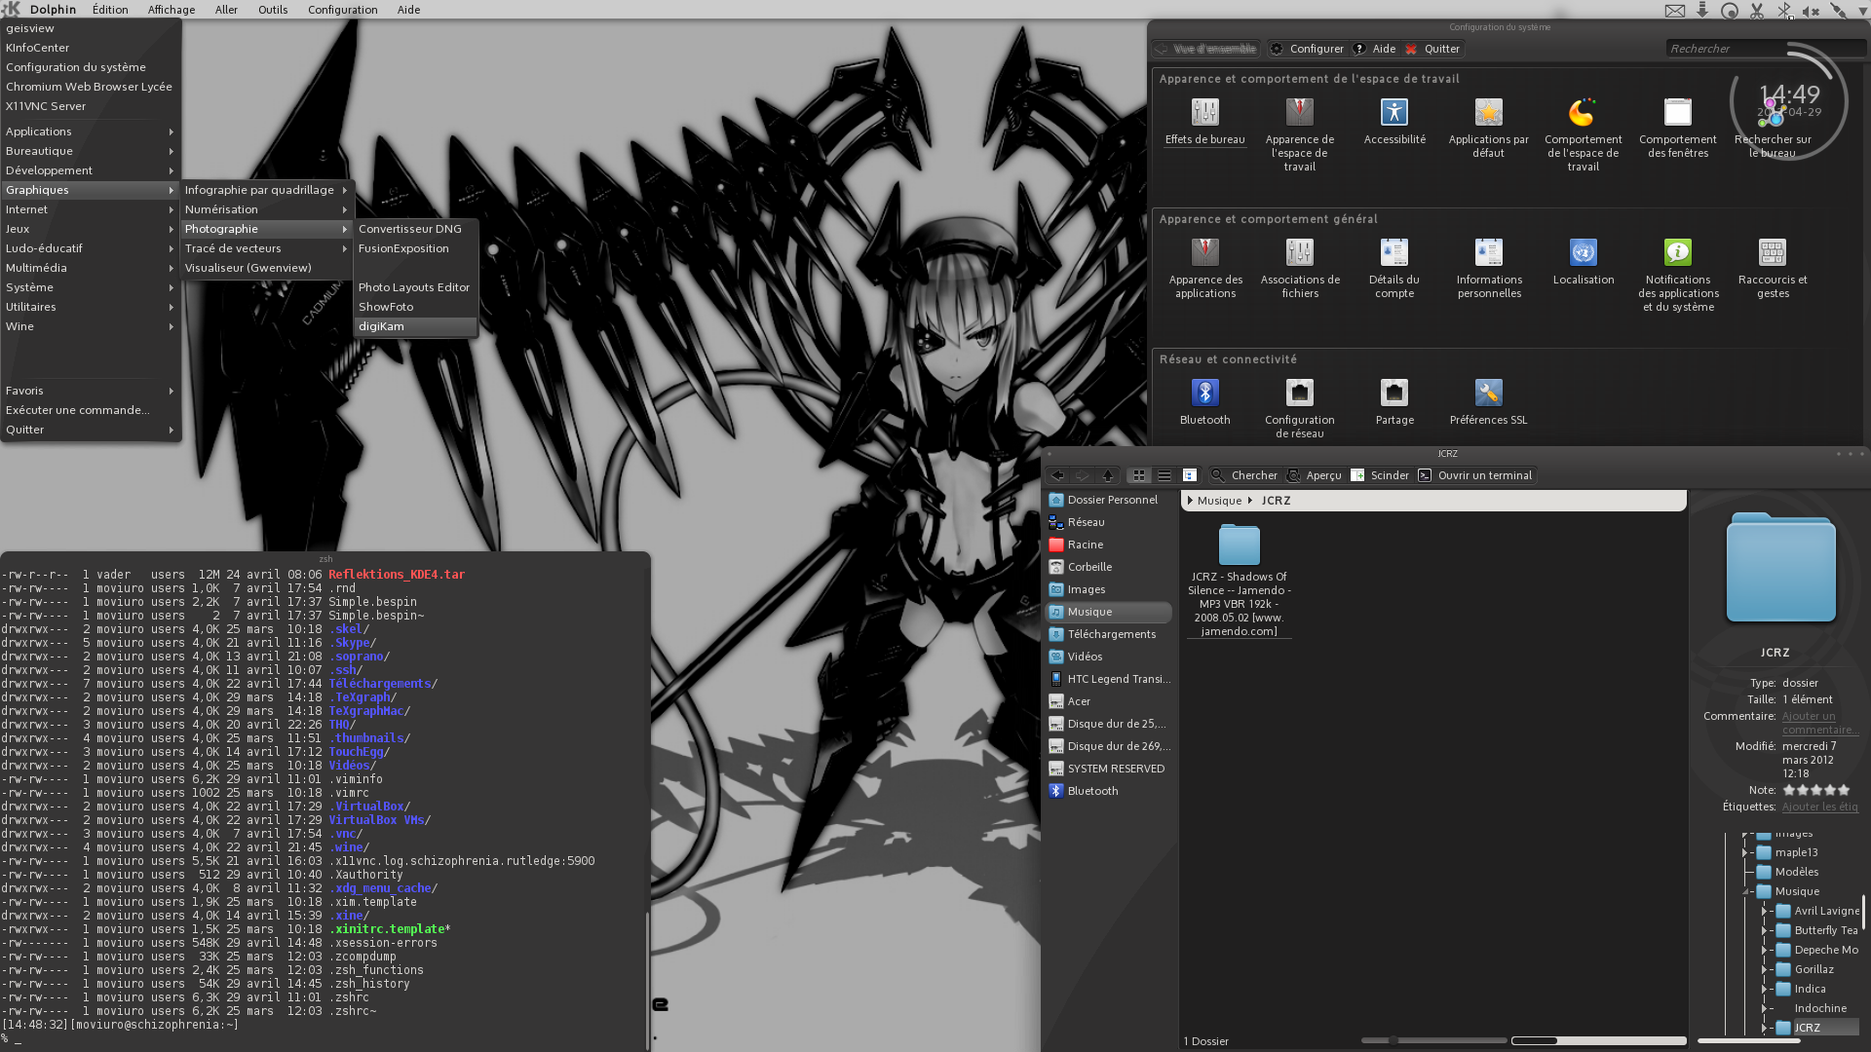Collapse the Musique tree node

1745,891
